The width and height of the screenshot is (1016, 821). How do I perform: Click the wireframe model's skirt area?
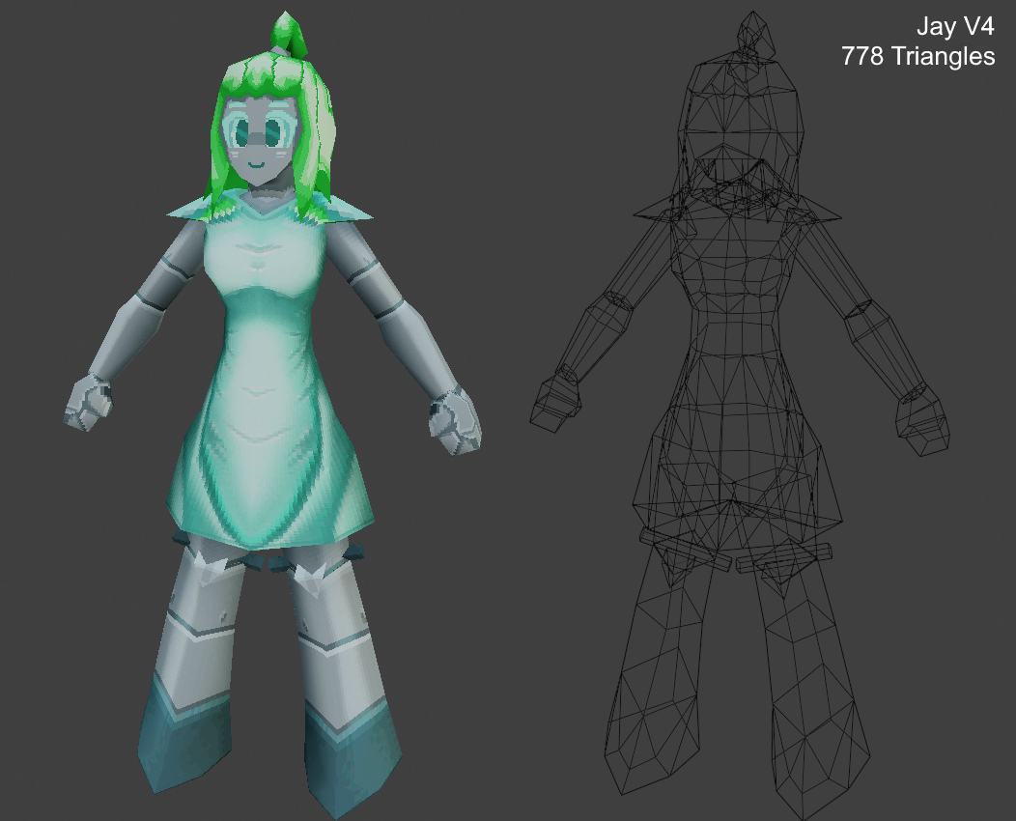click(x=736, y=464)
